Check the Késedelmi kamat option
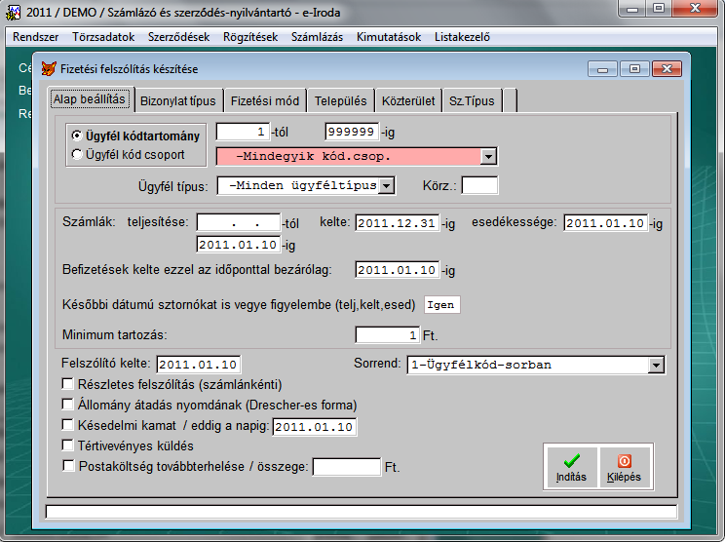Image resolution: width=725 pixels, height=542 pixels. [67, 425]
